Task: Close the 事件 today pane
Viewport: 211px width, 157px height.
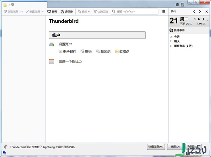Action: [x=207, y=12]
